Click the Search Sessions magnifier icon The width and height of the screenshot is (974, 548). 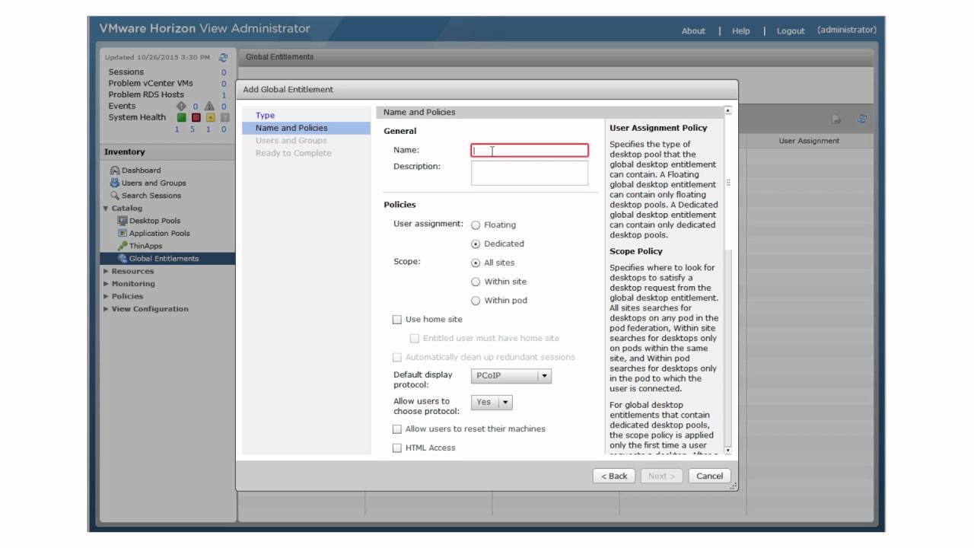click(115, 196)
